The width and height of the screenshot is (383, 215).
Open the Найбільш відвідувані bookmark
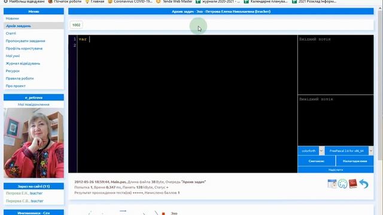point(24,1)
